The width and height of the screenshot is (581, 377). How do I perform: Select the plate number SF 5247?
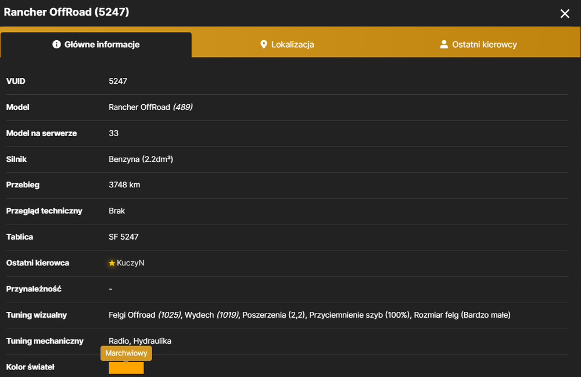tap(123, 237)
